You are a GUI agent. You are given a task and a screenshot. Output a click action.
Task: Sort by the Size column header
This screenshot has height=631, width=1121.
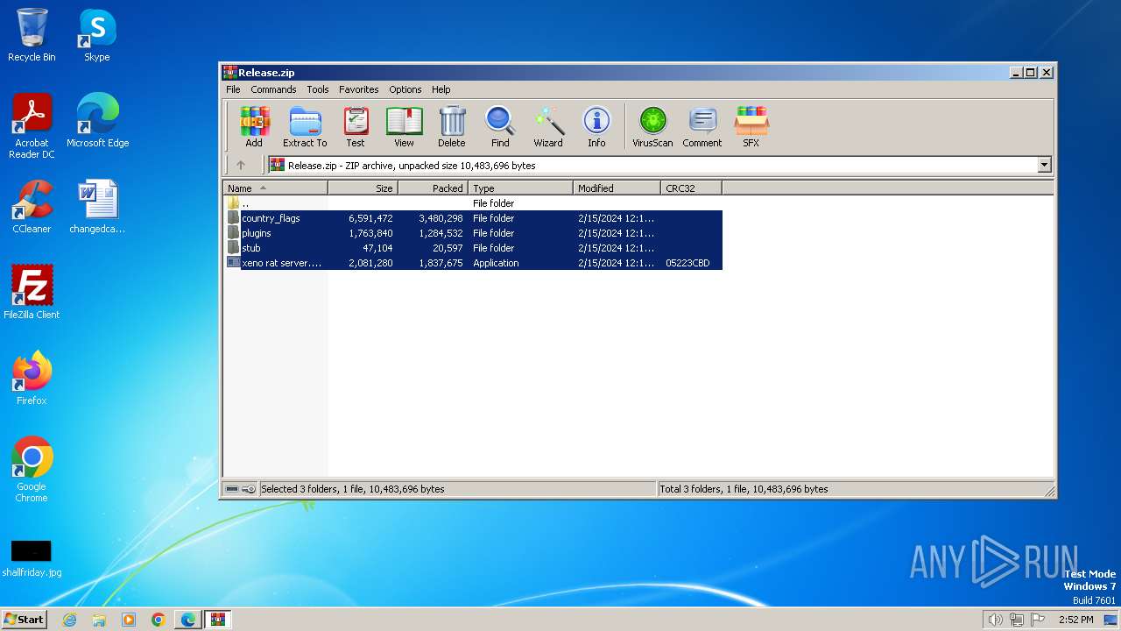363,188
